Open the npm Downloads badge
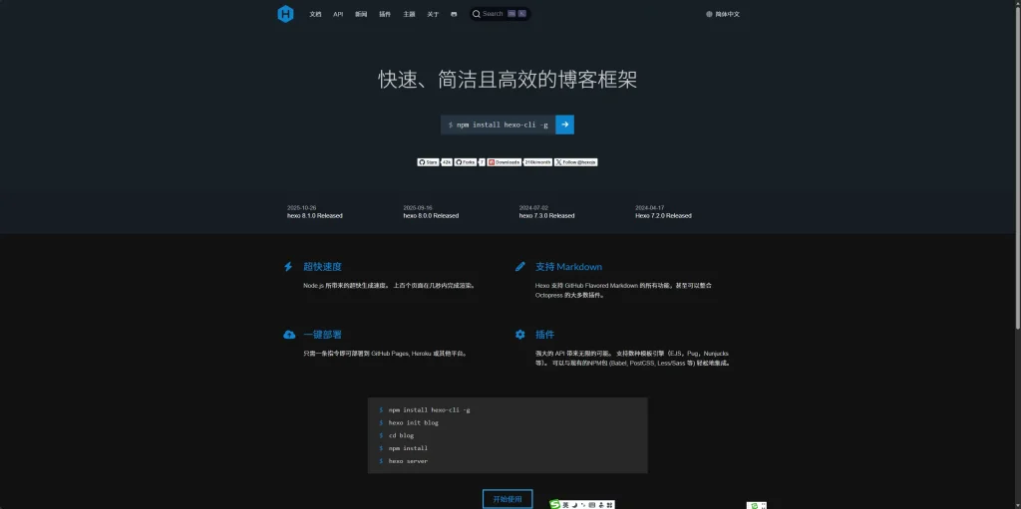This screenshot has height=509, width=1021. 504,162
